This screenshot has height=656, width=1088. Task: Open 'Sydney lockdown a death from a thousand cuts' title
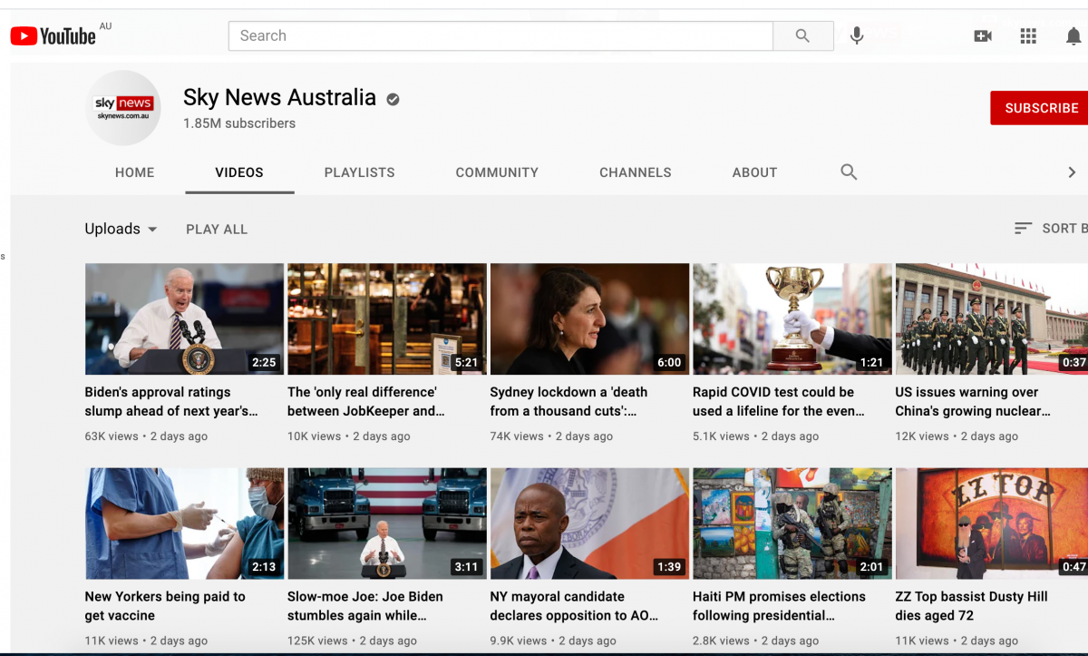[568, 401]
